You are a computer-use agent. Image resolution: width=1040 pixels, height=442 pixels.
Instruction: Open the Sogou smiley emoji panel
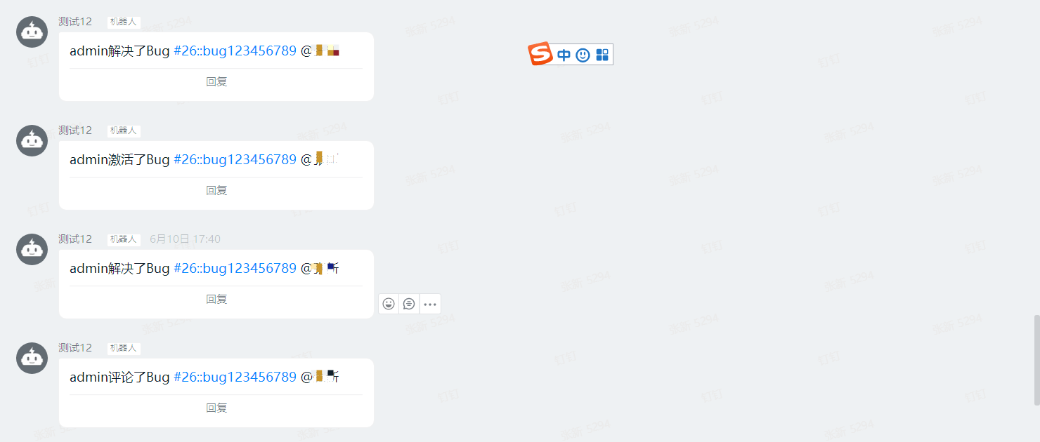tap(583, 55)
